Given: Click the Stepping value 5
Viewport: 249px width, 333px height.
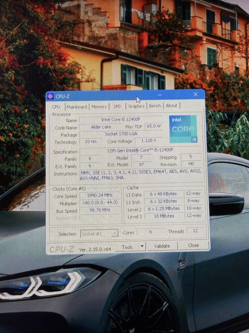Looking at the screenshot, I should 191,157.
